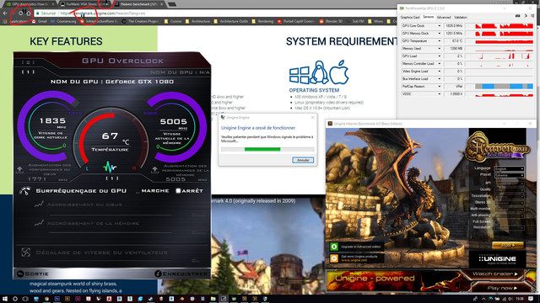The width and height of the screenshot is (540, 303).
Task: Click Annuler in the Unigine Engine crash dialog
Action: click(x=303, y=160)
